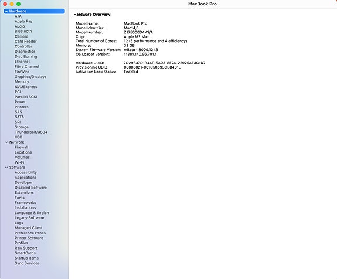Open Startup Items in the sidebar

click(x=26, y=258)
